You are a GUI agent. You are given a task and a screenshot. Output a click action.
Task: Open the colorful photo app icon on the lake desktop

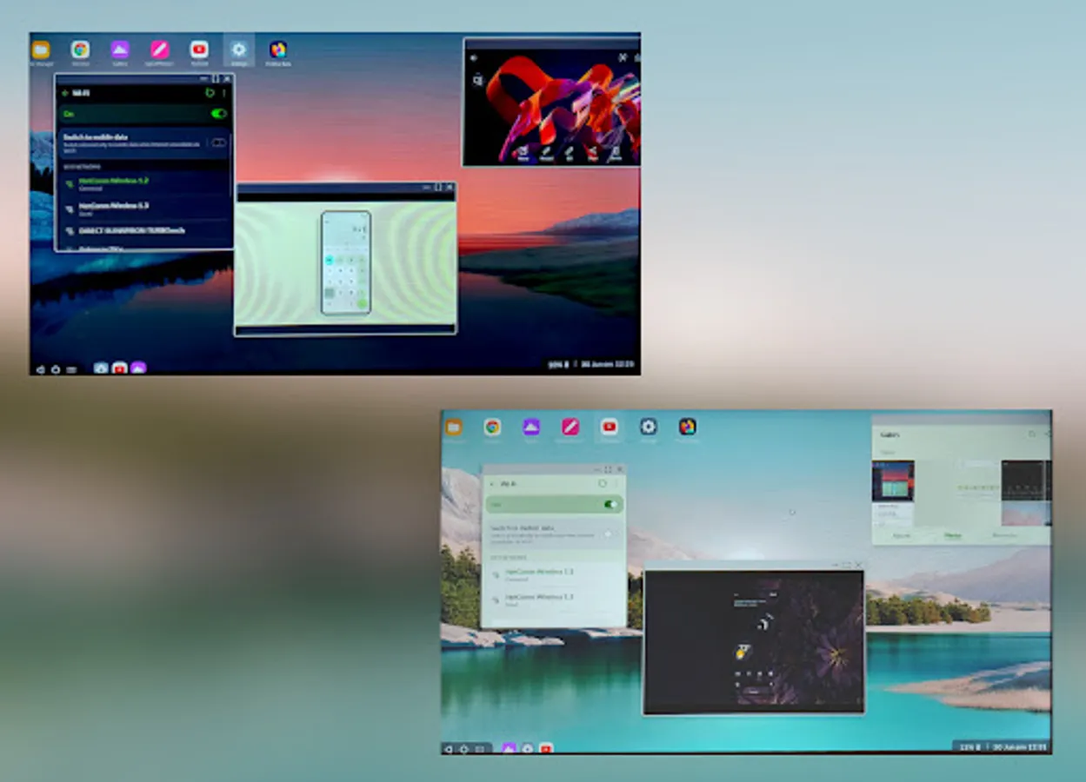tap(688, 427)
